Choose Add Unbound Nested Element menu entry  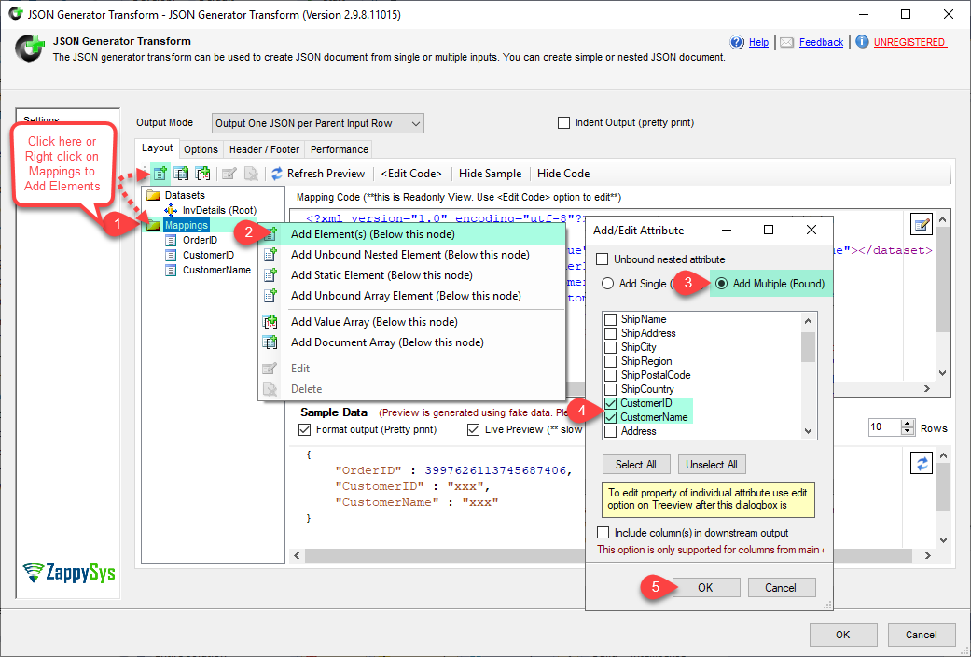(x=411, y=255)
